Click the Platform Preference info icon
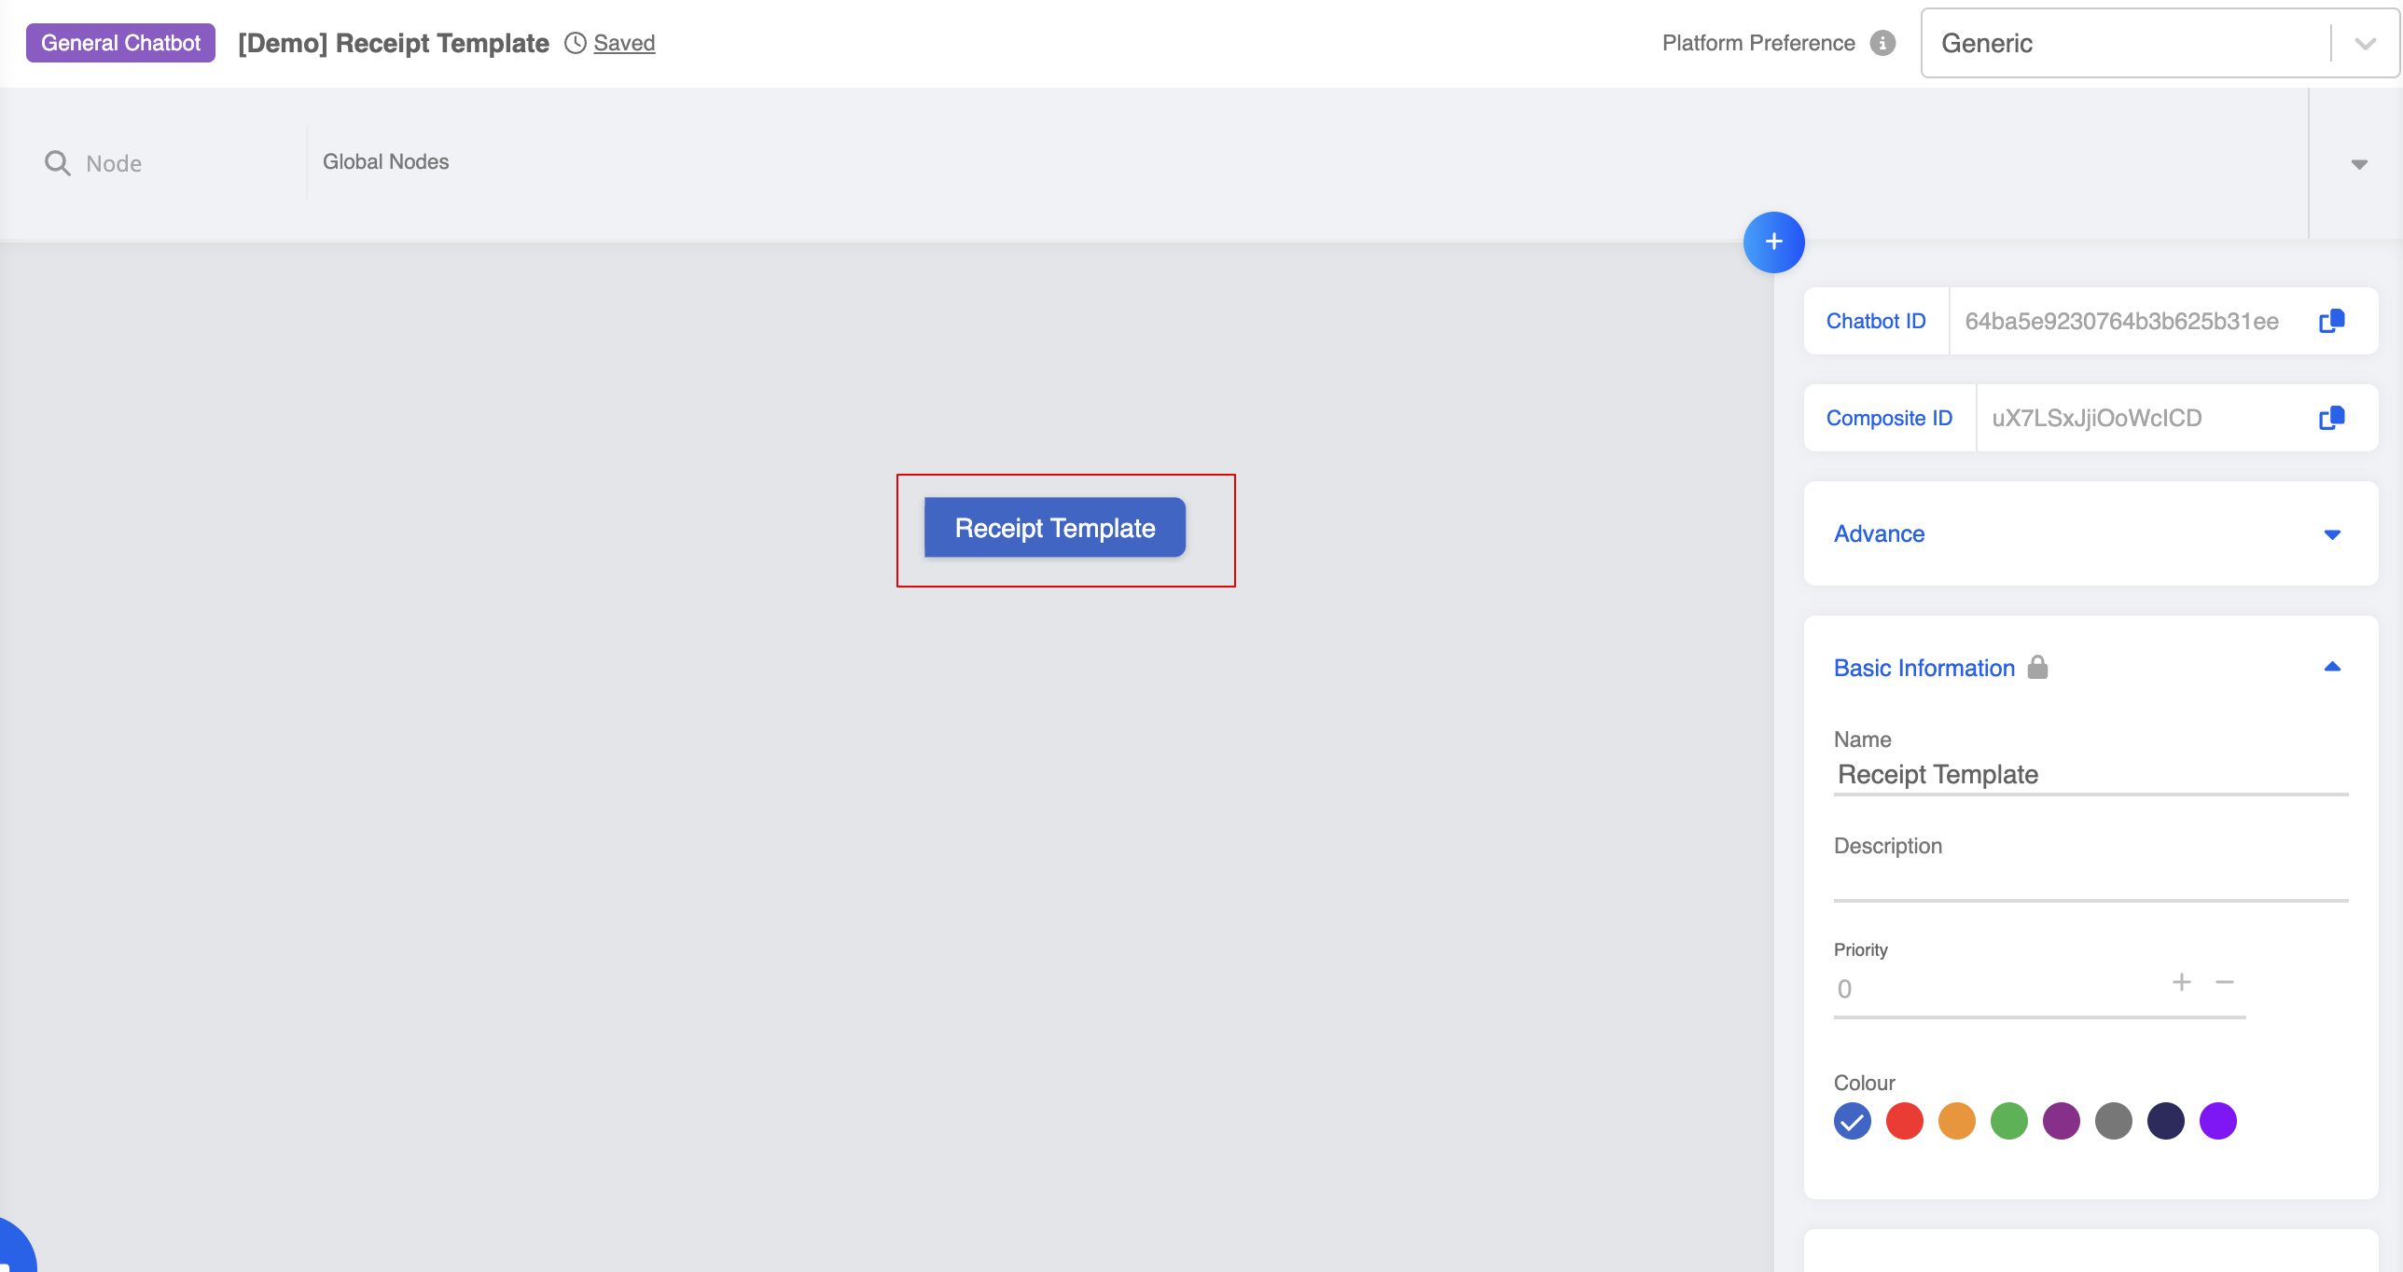2403x1272 pixels. (x=1882, y=43)
